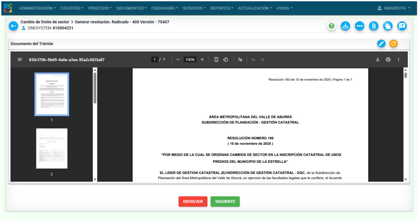This screenshot has height=221, width=418.
Task: Toggle fit to page button
Action: pos(216,59)
